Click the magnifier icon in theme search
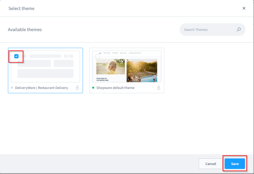The width and height of the screenshot is (254, 174). (239, 30)
